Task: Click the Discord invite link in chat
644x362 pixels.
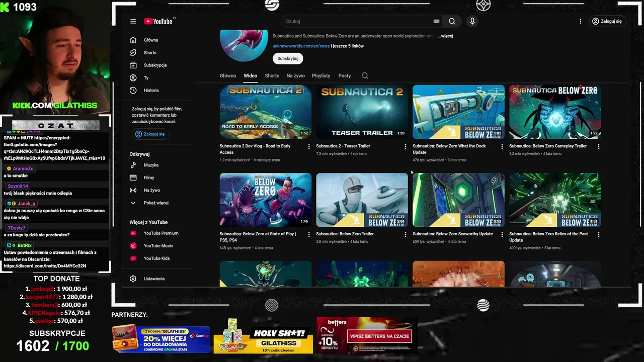Action: coord(45,265)
